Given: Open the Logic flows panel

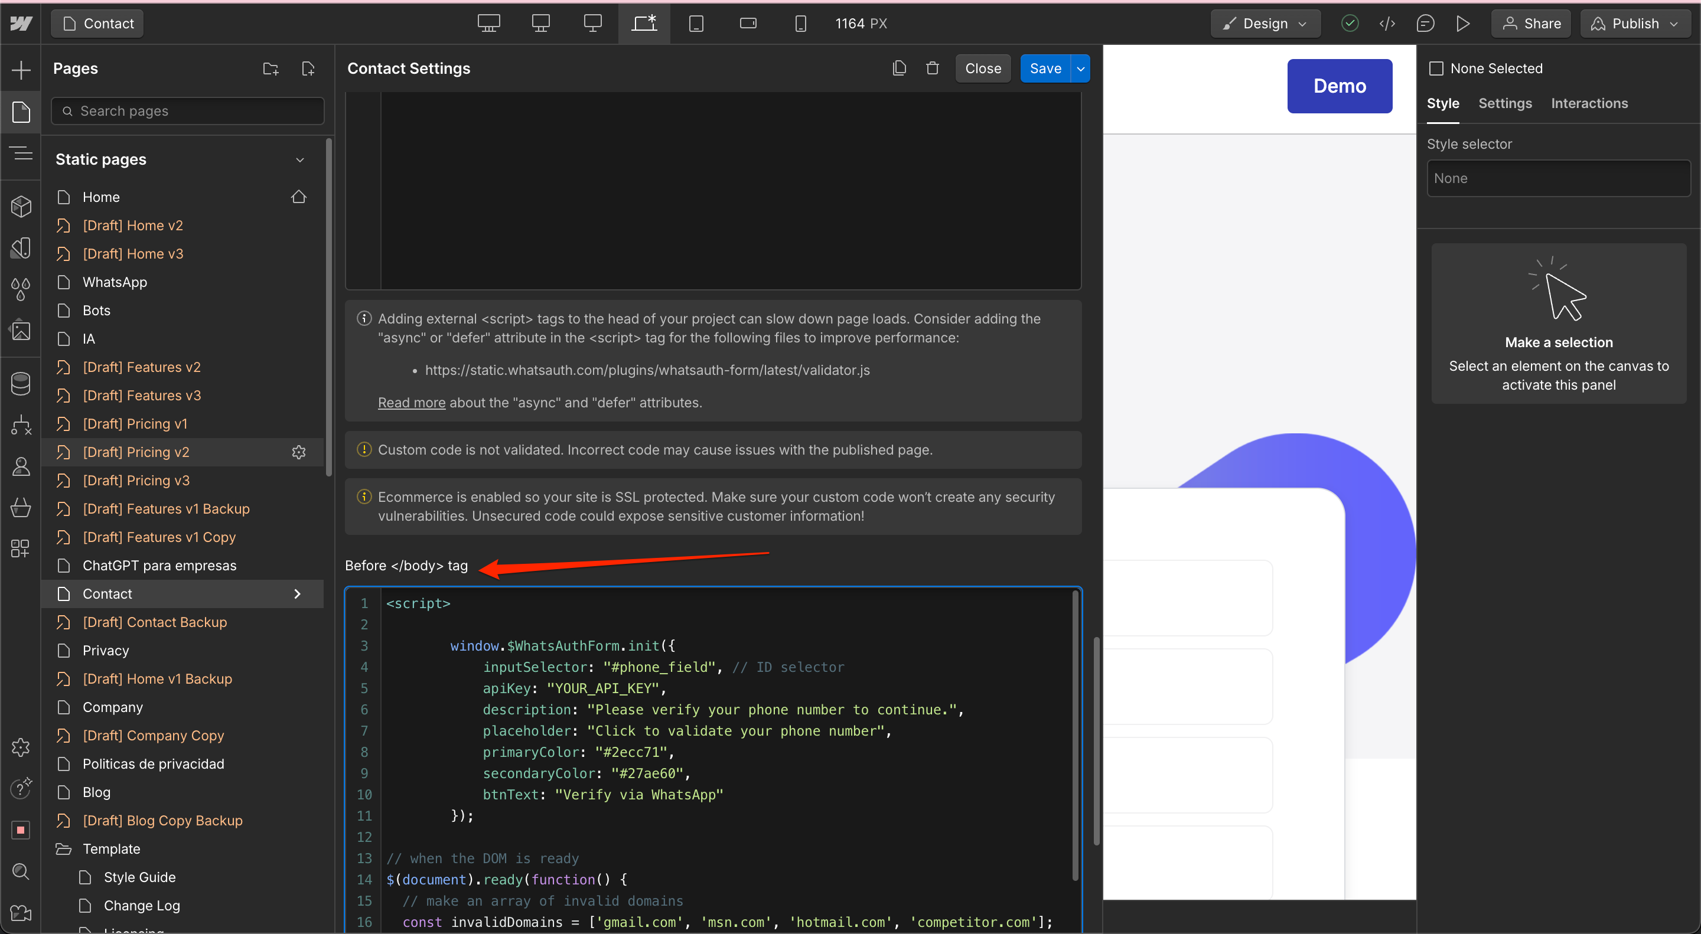Looking at the screenshot, I should (x=21, y=425).
